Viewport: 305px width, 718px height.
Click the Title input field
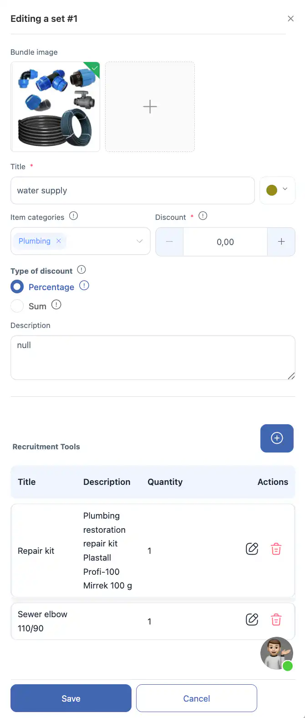pos(132,190)
